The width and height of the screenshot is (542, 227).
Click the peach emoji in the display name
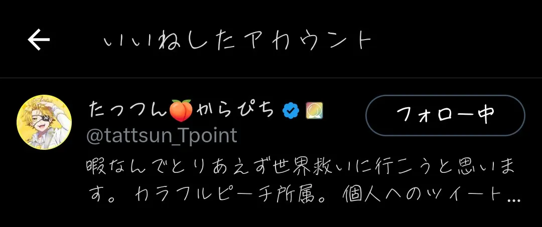(181, 110)
